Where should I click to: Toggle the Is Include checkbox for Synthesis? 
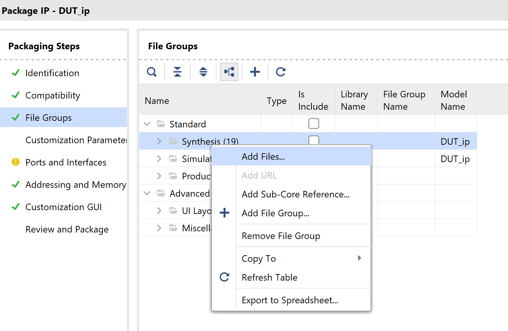[x=314, y=140]
